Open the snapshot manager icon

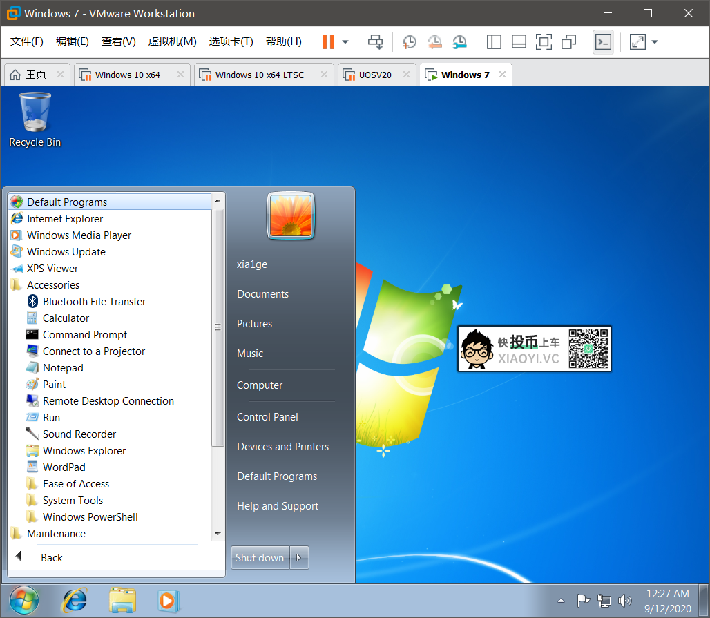click(459, 42)
